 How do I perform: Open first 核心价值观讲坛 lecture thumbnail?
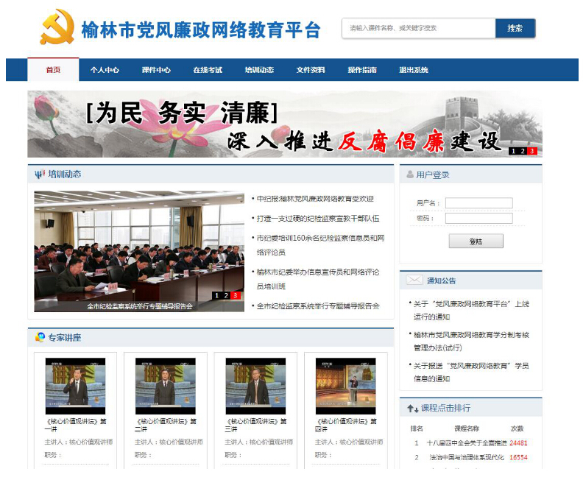[76, 386]
